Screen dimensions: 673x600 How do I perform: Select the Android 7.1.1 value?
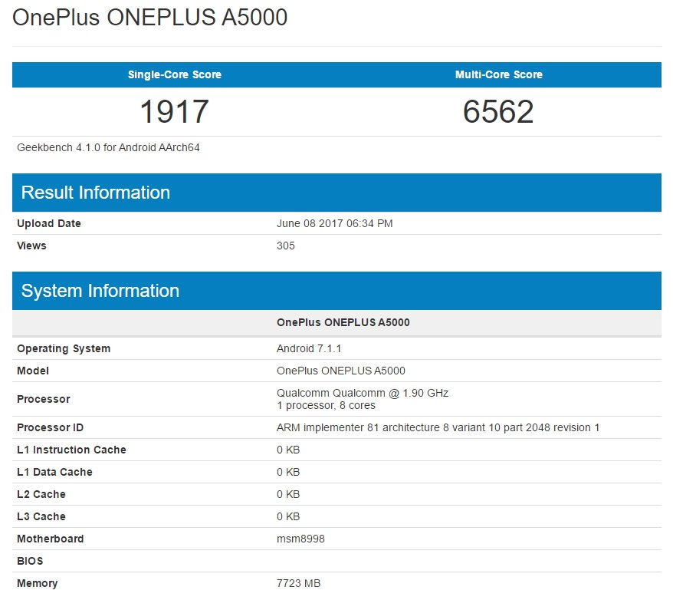(309, 349)
